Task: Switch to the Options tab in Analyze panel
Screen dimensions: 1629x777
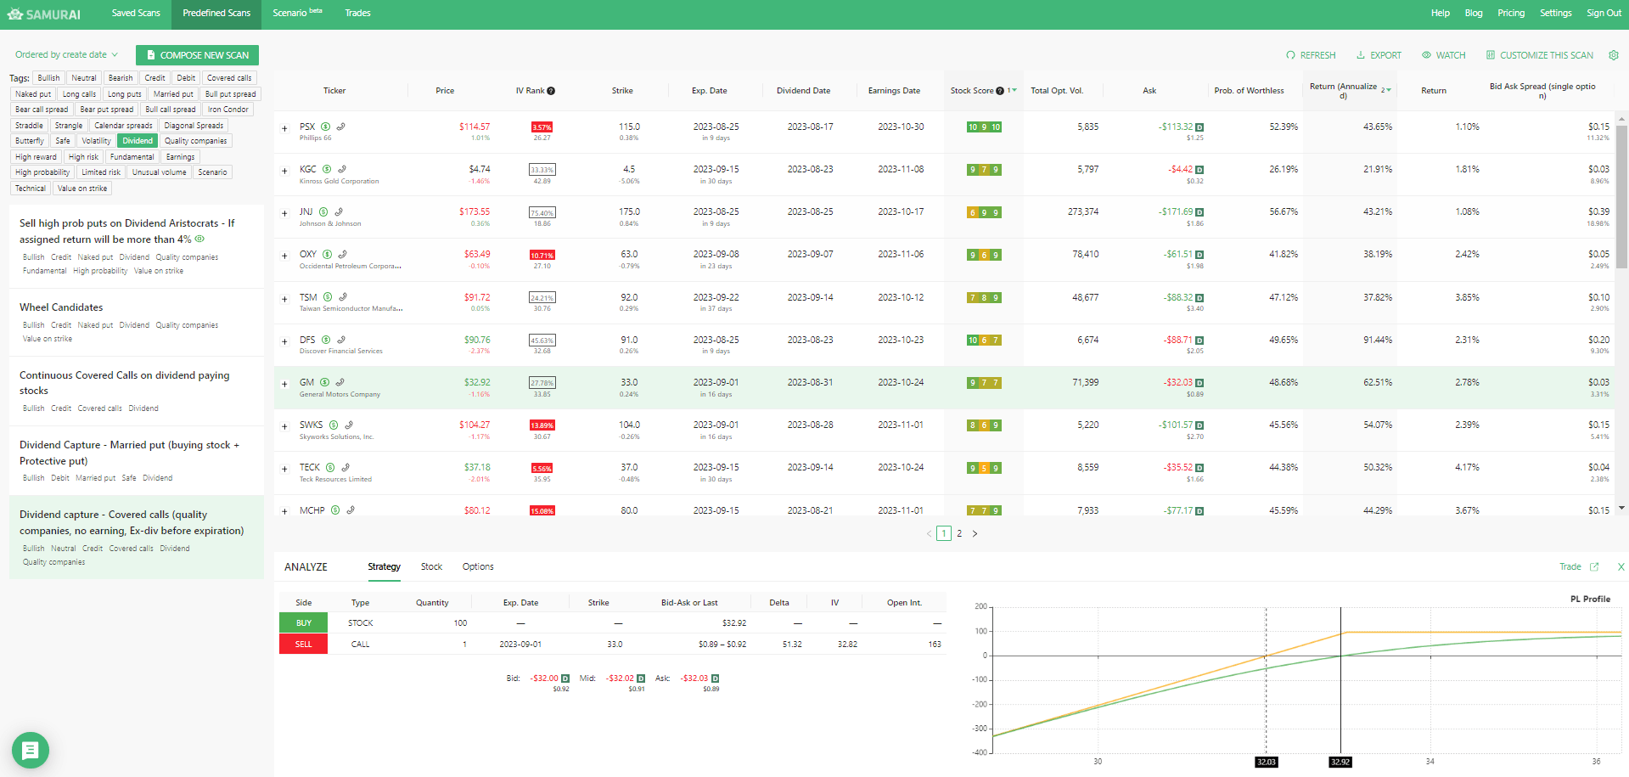Action: (478, 566)
